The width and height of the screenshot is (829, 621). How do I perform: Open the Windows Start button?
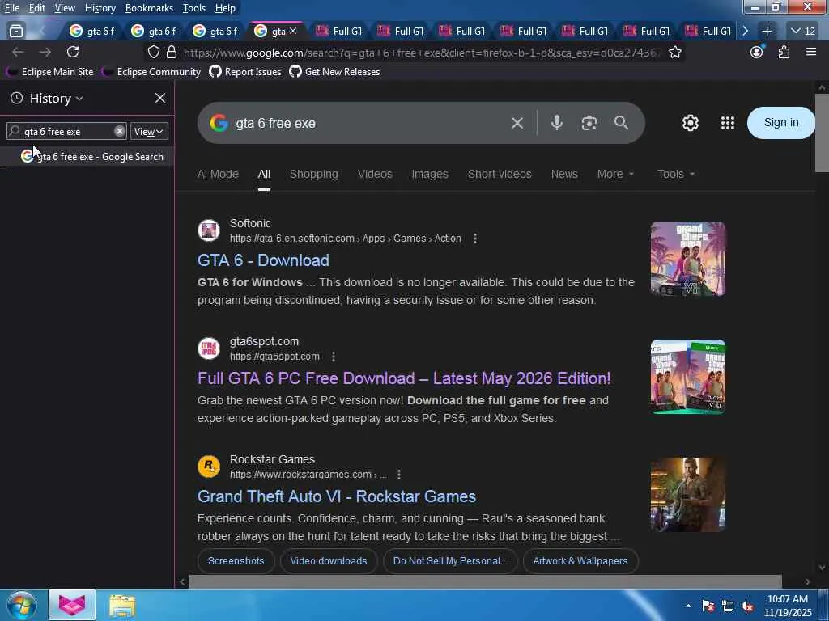(x=22, y=605)
